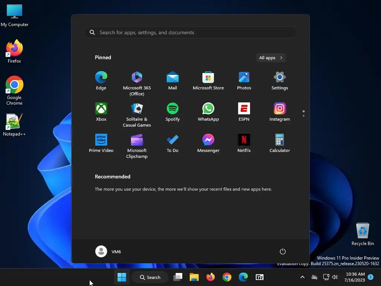Screen dimensions: 381x286
Task: Open the Power options button
Action: (283, 251)
